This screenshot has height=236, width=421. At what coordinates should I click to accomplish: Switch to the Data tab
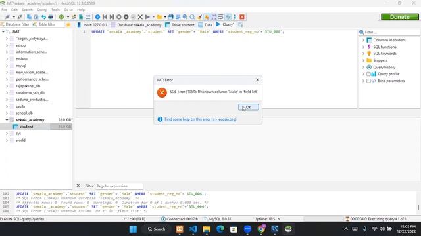point(205,25)
